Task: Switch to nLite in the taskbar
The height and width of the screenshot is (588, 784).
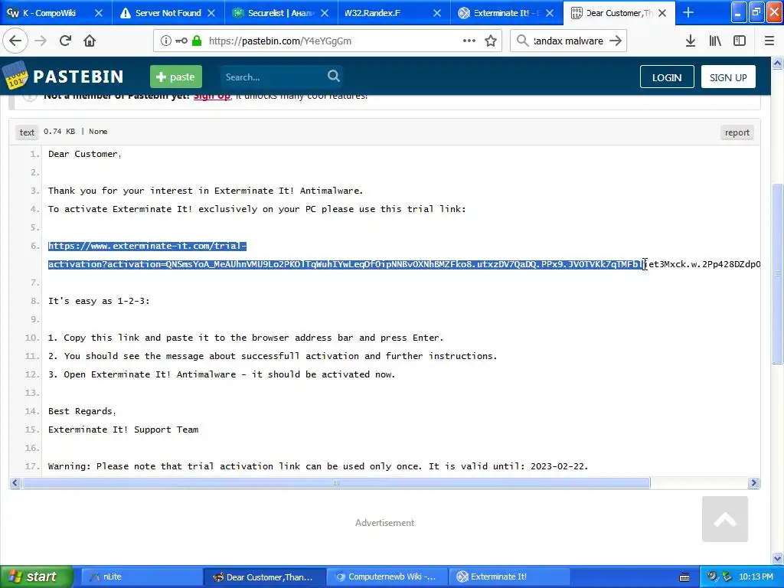Action: 141,577
